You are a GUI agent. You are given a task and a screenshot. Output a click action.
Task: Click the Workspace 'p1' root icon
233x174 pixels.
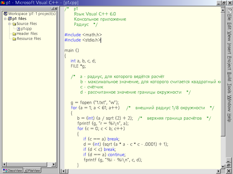(x=5, y=14)
